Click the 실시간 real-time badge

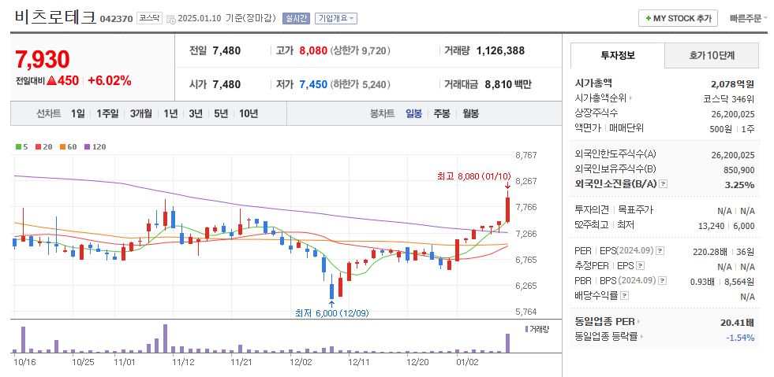click(296, 19)
